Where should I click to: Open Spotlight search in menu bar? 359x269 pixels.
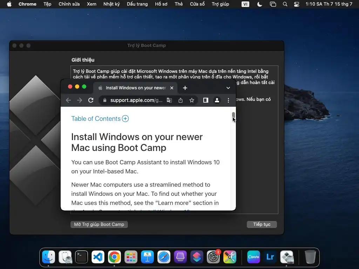click(x=285, y=4)
